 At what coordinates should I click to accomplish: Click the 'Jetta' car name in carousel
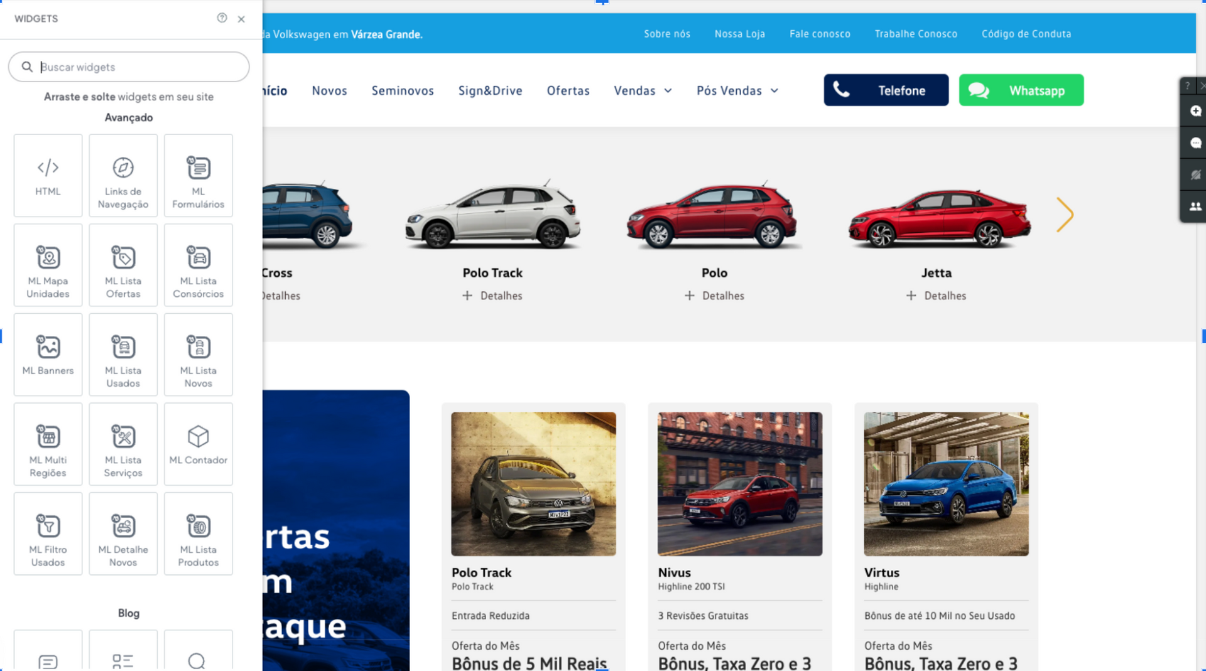[936, 273]
